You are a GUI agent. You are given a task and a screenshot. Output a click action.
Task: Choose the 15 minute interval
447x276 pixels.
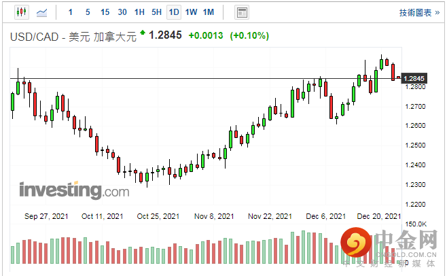[x=105, y=12]
